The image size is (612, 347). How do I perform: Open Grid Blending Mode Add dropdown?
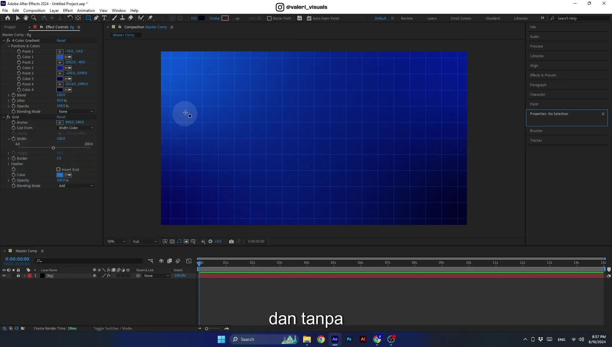pyautogui.click(x=76, y=186)
